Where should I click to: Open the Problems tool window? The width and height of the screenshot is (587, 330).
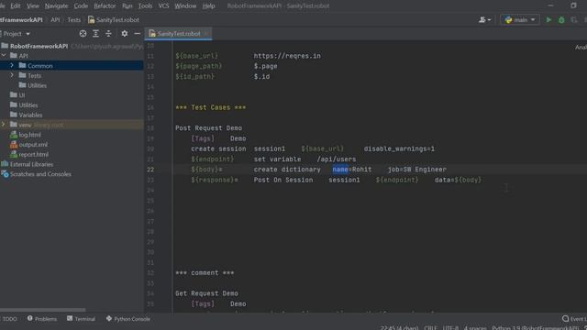click(x=42, y=319)
